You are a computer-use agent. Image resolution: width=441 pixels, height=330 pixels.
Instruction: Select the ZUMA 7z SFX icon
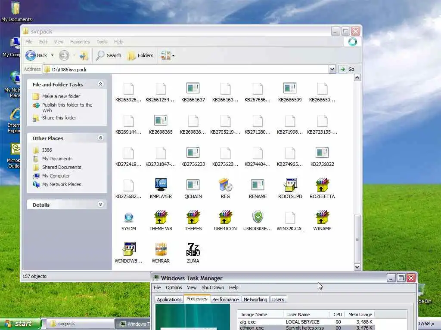(193, 249)
